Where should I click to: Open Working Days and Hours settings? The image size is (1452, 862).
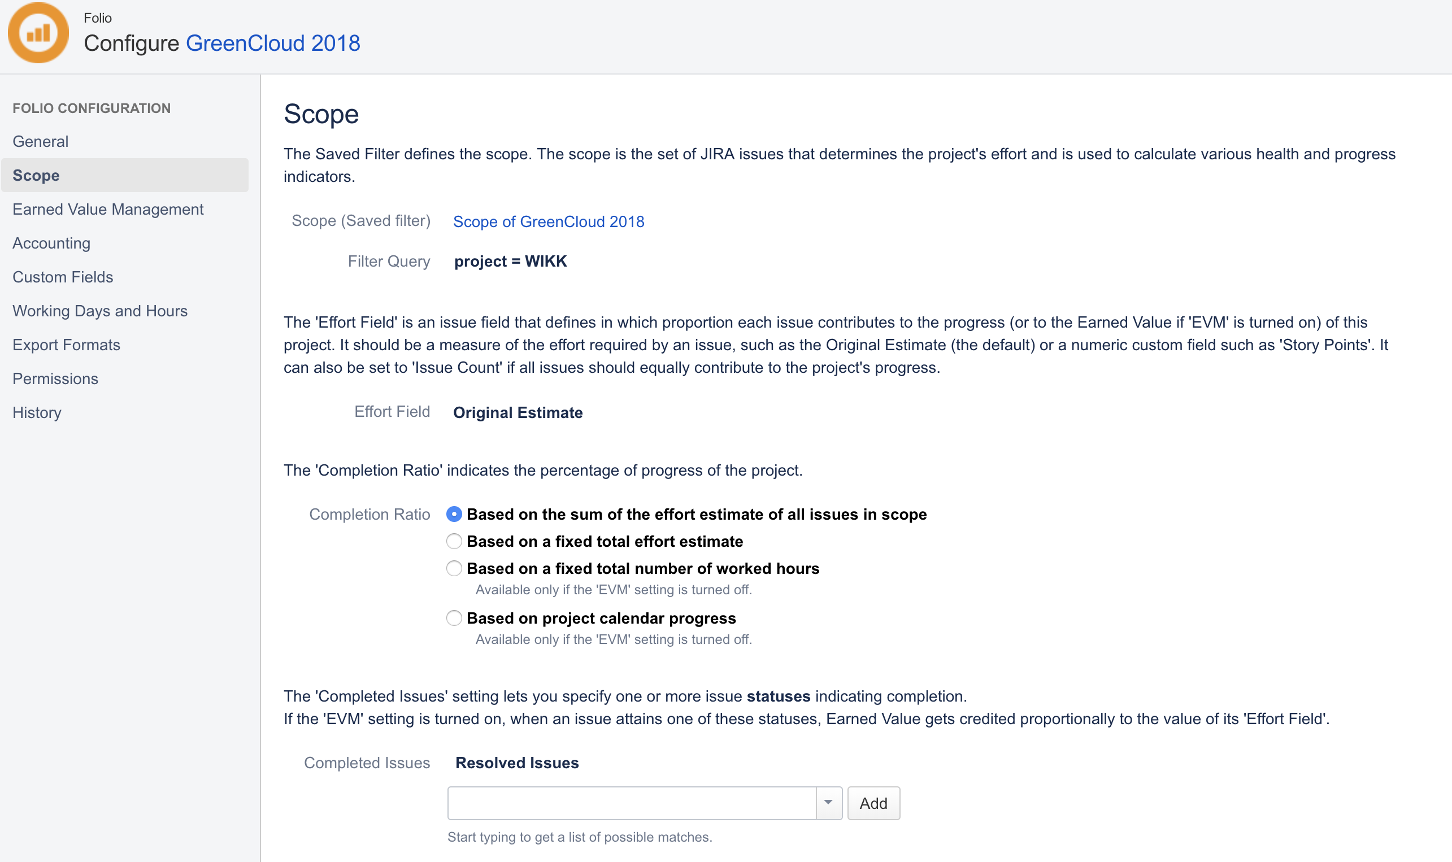point(100,311)
